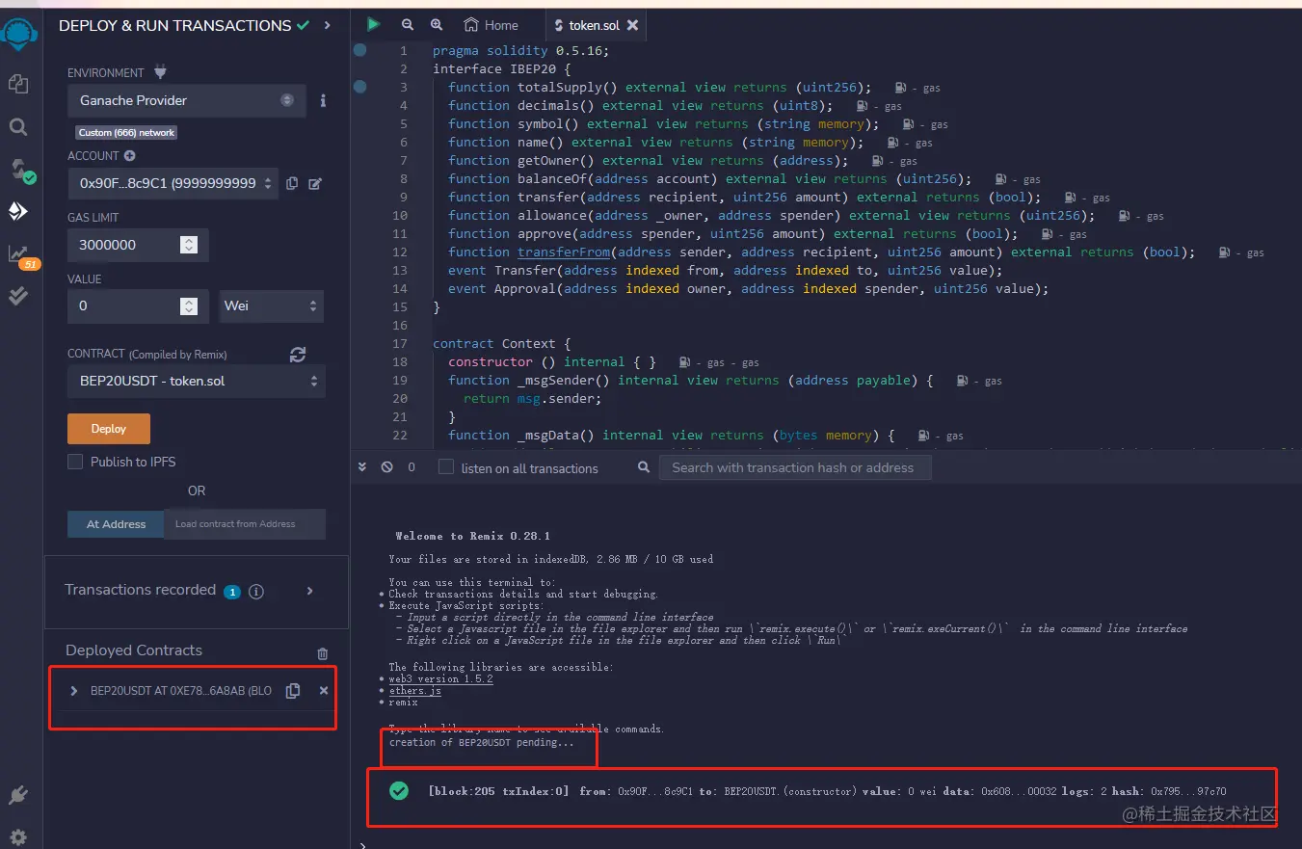
Task: Click the Remix logo icon
Action: 19,36
